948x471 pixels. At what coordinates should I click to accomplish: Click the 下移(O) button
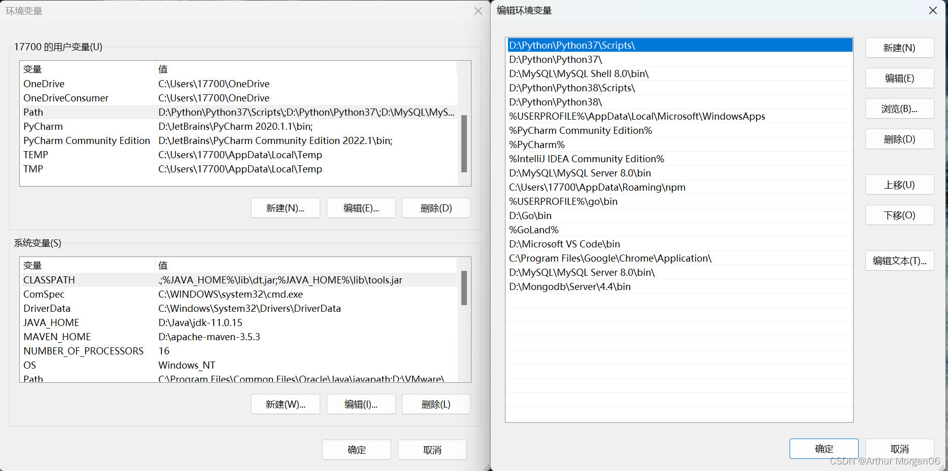(899, 215)
